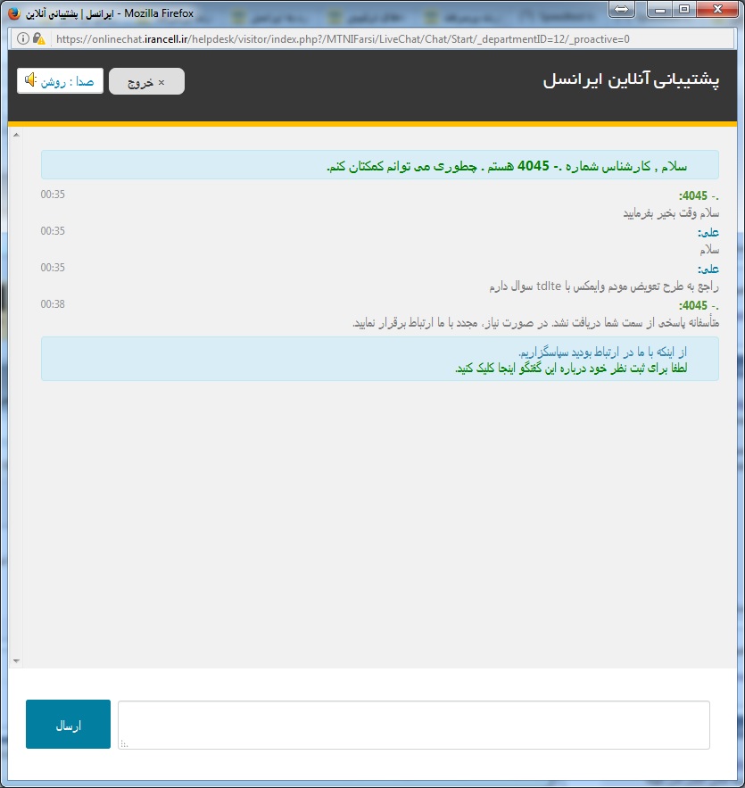Click the double-arrow resize button in title bar
This screenshot has height=788, width=745.
pos(621,9)
